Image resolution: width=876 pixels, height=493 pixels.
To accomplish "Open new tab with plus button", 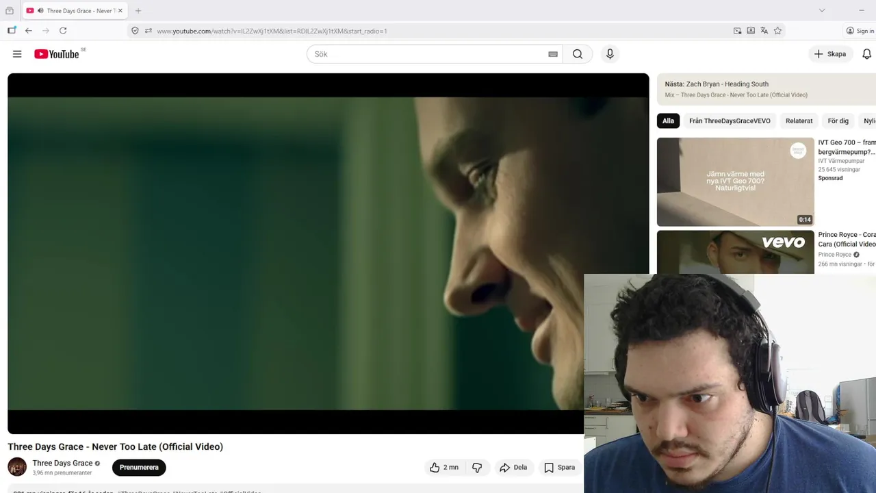I will 138,10.
